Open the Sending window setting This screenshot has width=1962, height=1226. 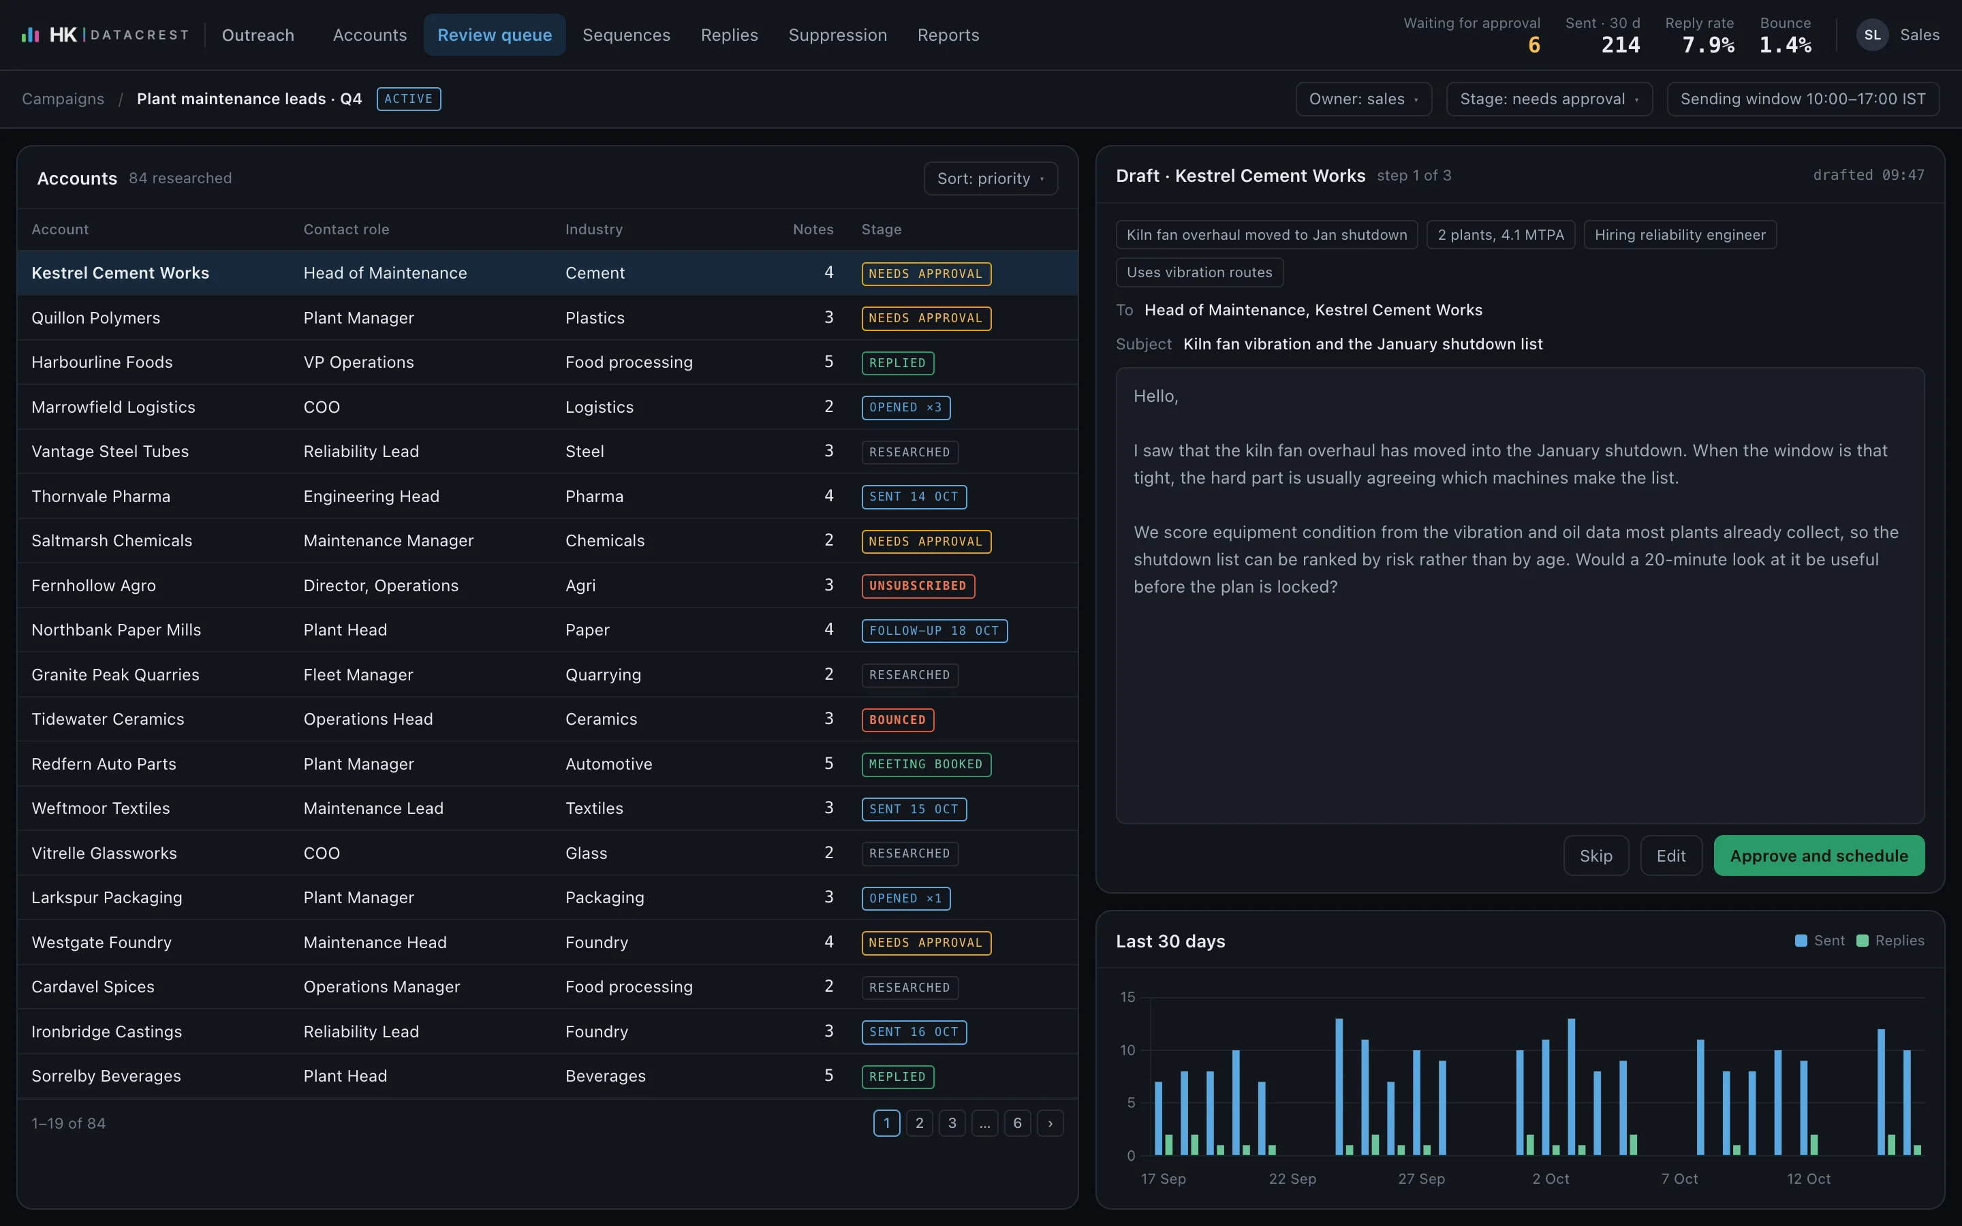point(1803,99)
